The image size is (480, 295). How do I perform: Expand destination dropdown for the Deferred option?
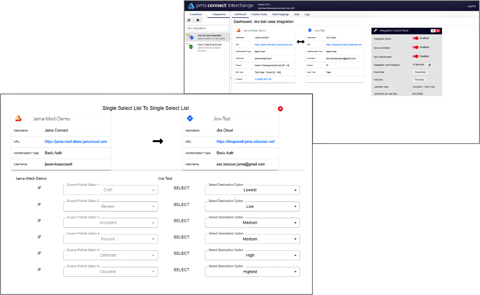click(x=252, y=255)
